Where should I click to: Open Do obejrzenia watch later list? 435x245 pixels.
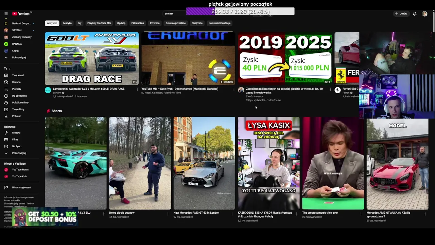(19, 96)
